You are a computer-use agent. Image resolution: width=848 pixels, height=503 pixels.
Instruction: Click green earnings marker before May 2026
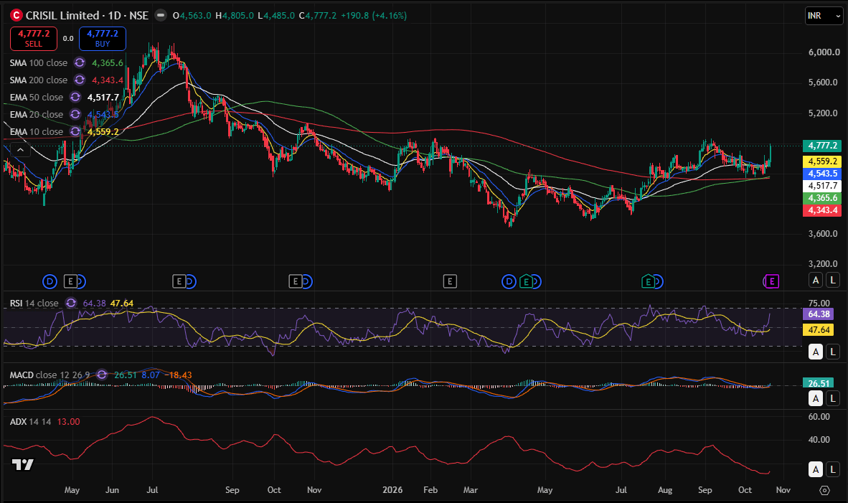(526, 281)
